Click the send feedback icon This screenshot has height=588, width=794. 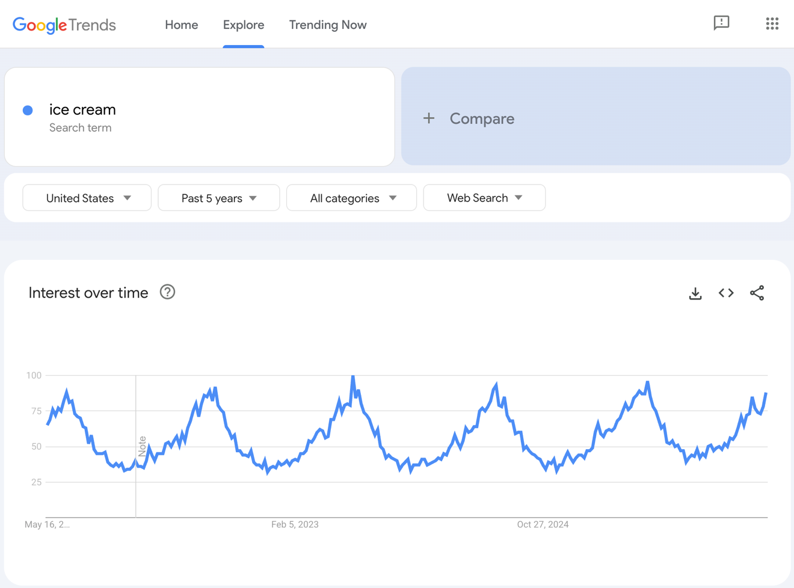coord(721,23)
